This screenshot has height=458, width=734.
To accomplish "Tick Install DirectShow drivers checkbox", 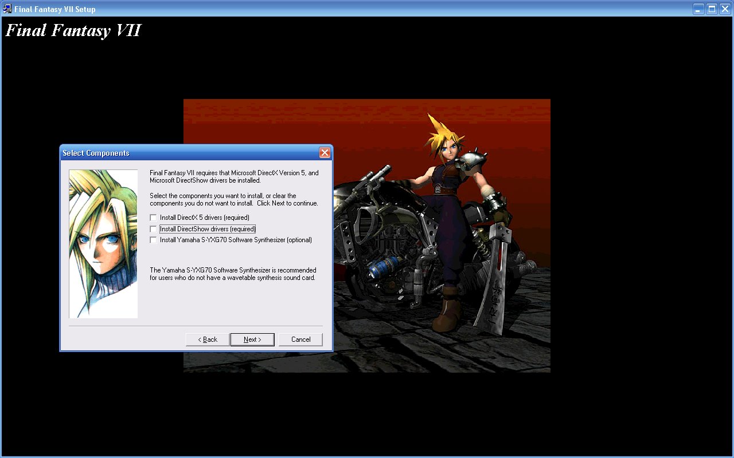I will (153, 229).
